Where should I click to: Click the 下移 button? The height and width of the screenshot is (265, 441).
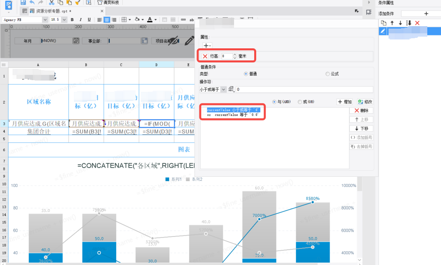362,128
